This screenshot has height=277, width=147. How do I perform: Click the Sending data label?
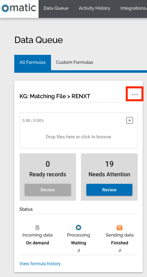(x=120, y=235)
